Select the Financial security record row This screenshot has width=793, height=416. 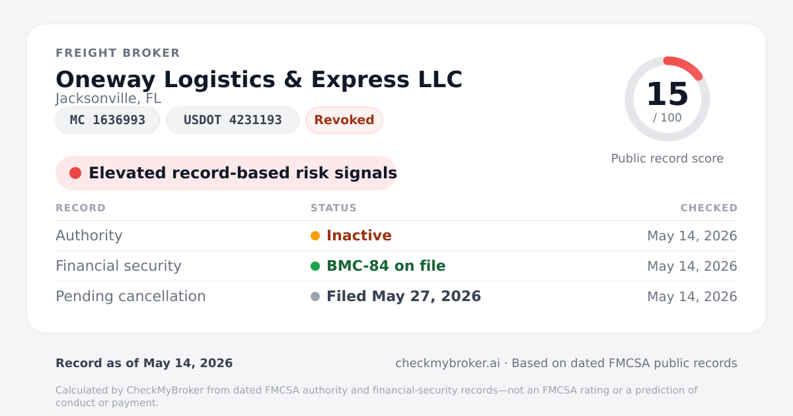[397, 266]
